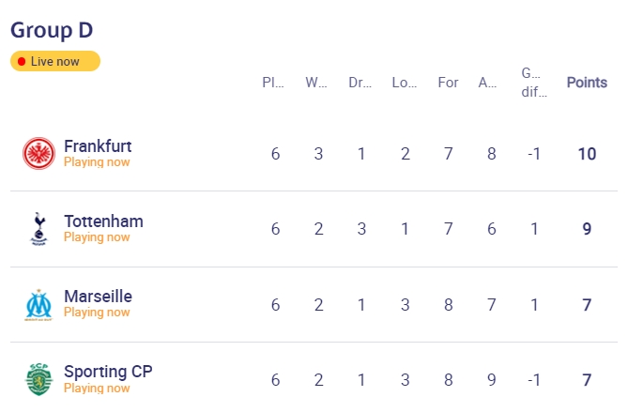This screenshot has height=412, width=628.
Task: Select the Won column header
Action: coord(316,83)
